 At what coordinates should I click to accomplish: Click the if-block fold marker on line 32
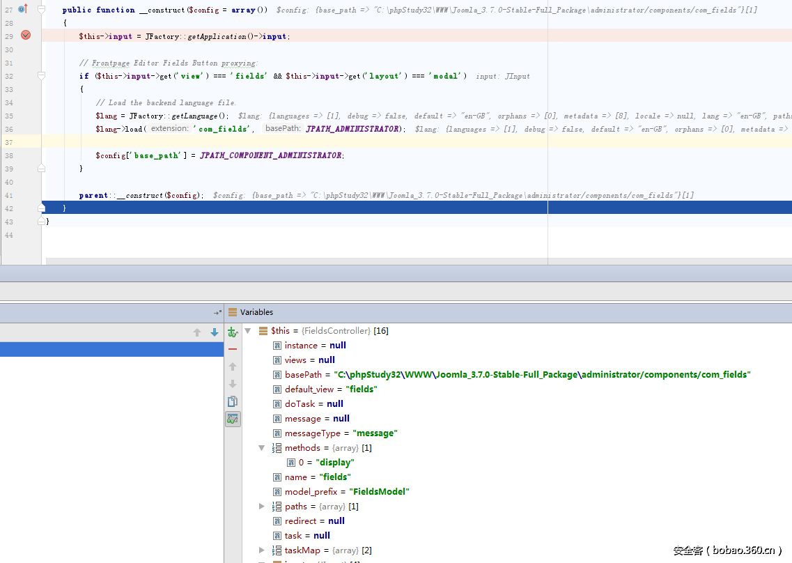42,76
